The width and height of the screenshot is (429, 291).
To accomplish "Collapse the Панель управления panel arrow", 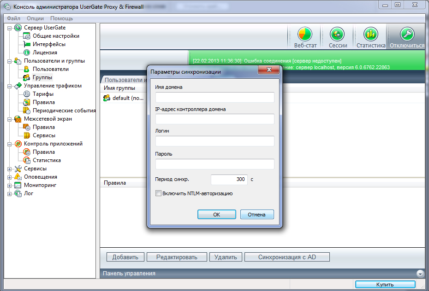I will coord(420,273).
